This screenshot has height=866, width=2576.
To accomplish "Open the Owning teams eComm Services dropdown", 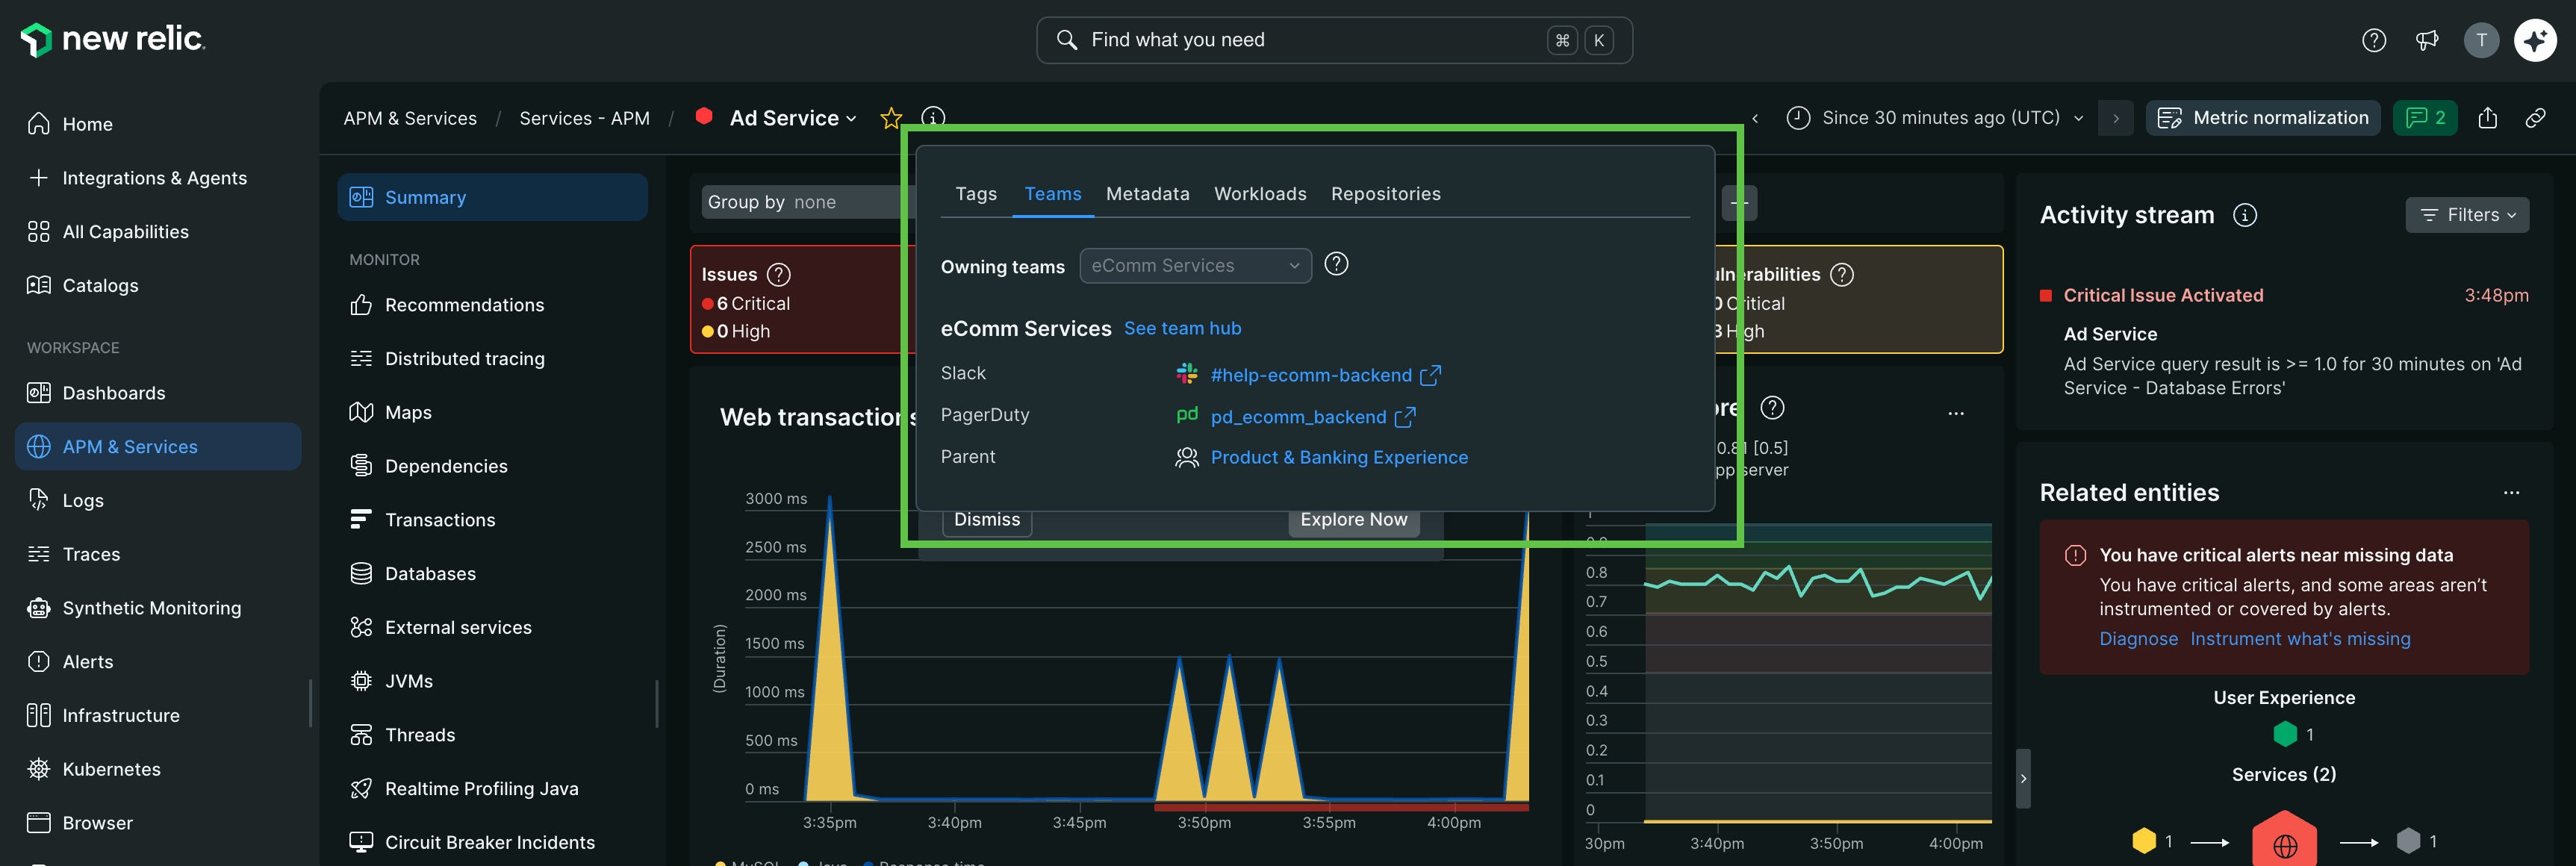I will click(x=1195, y=266).
